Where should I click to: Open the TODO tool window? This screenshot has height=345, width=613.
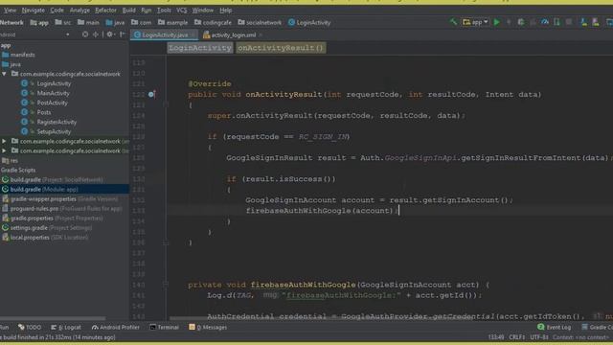[30, 328]
